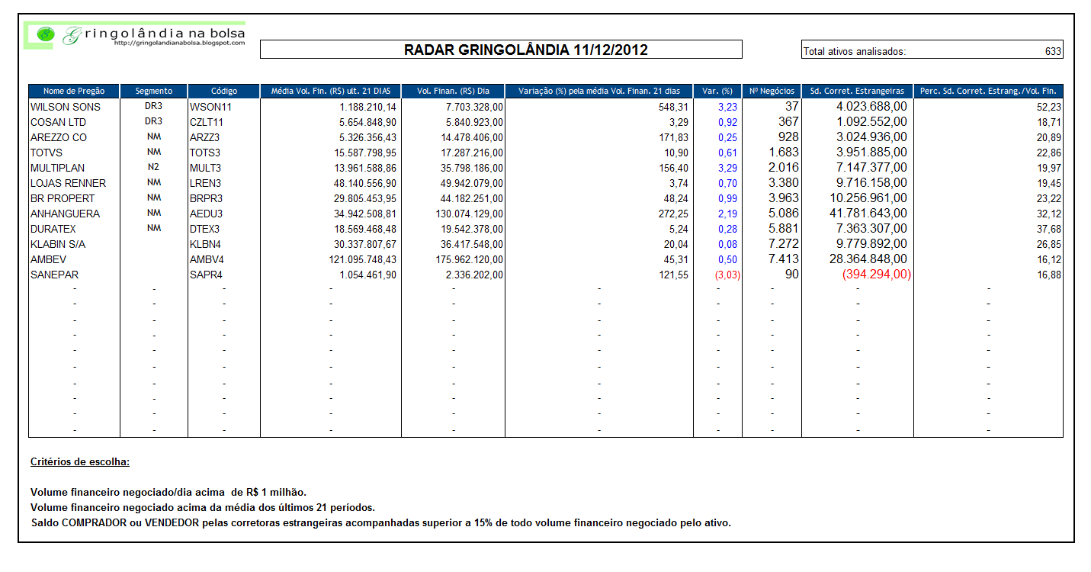This screenshot has width=1091, height=572.
Task: Click the Nome de Pregão column header
Action: click(x=74, y=91)
